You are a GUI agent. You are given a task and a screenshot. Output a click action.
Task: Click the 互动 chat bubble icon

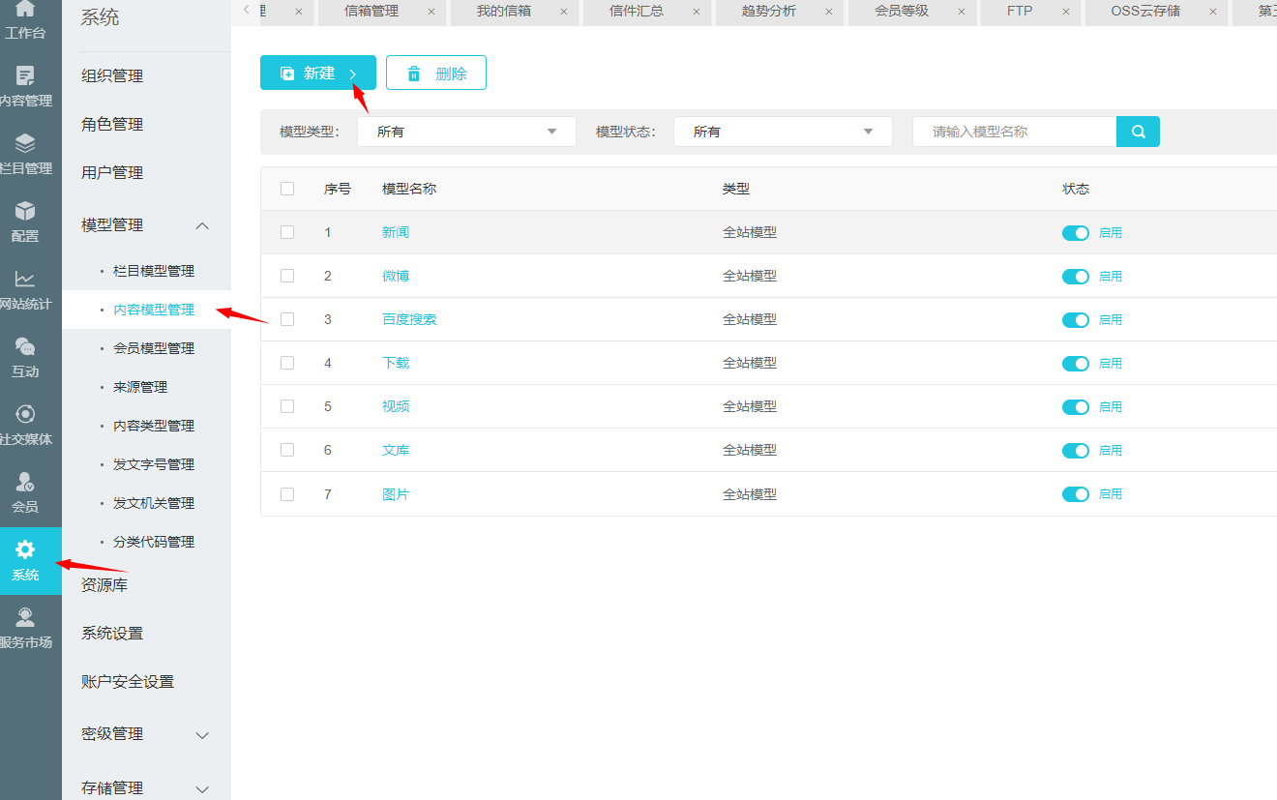coord(25,347)
